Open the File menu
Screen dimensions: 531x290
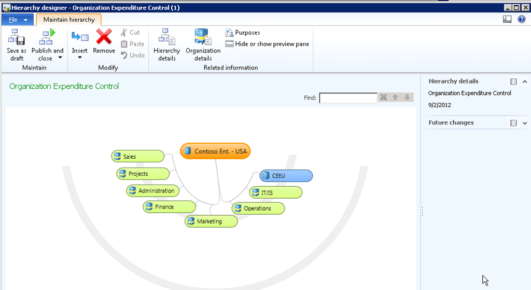(18, 20)
